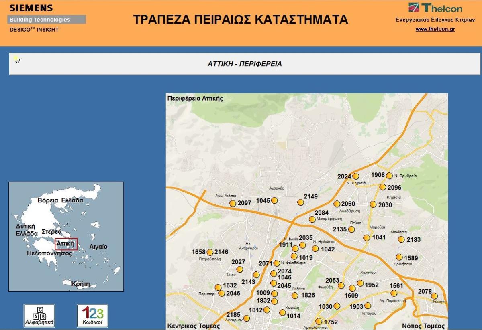Select branch marker 2035 at Ν. Ιωνία
482x330 pixels.
tap(302, 245)
